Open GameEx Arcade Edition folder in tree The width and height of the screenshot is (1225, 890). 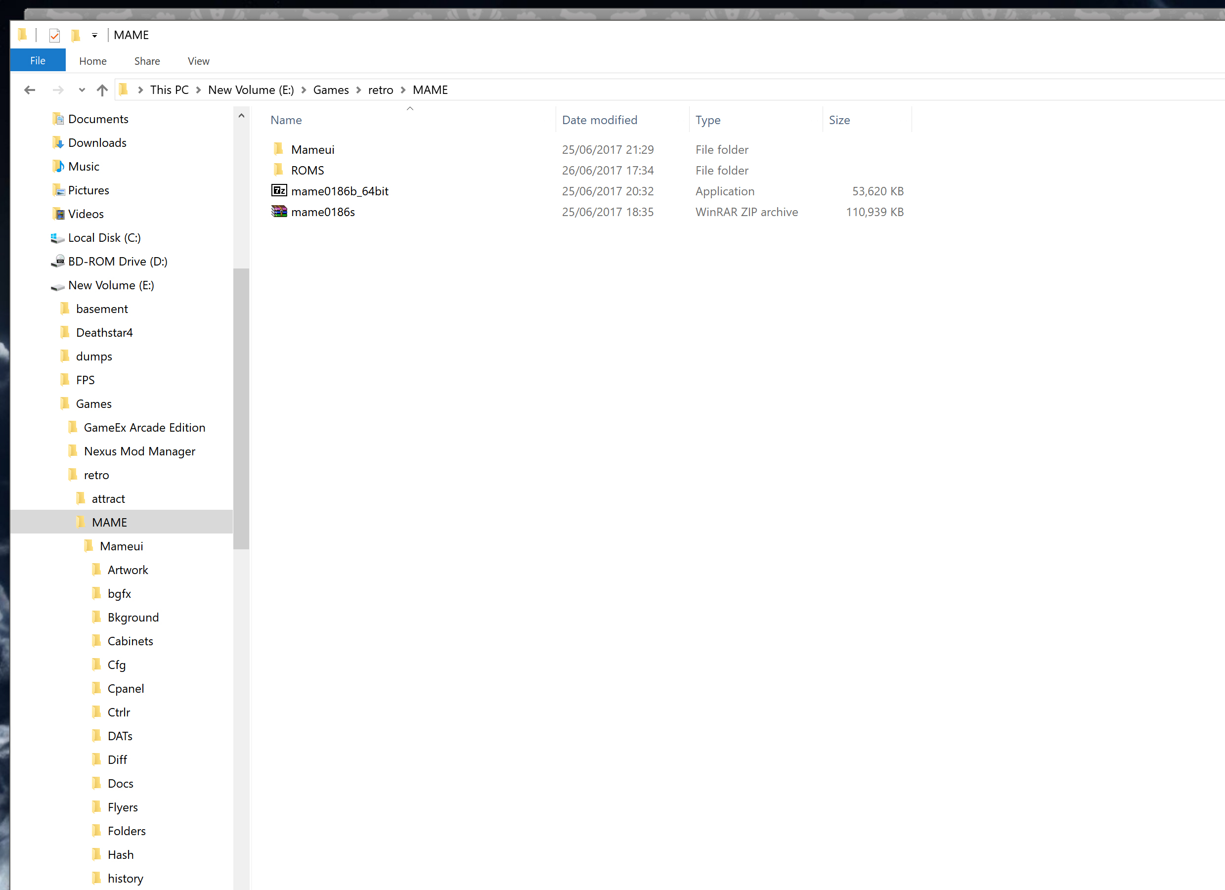[x=144, y=427]
